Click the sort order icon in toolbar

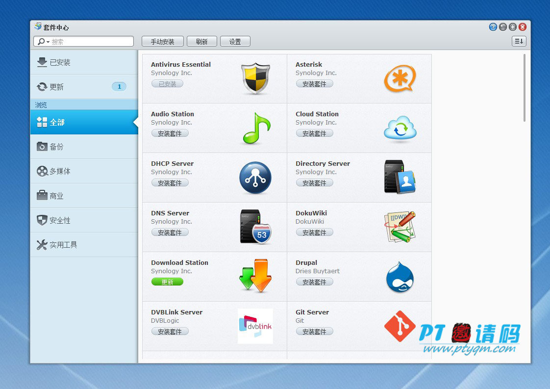coord(519,41)
